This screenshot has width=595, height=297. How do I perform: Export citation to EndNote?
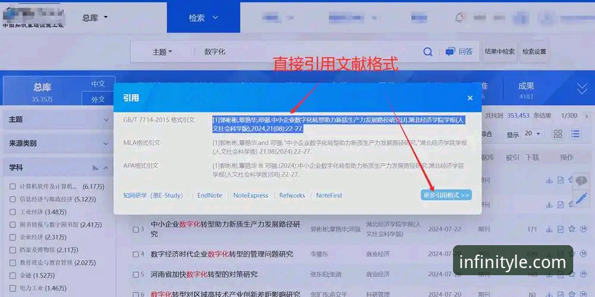tap(210, 195)
